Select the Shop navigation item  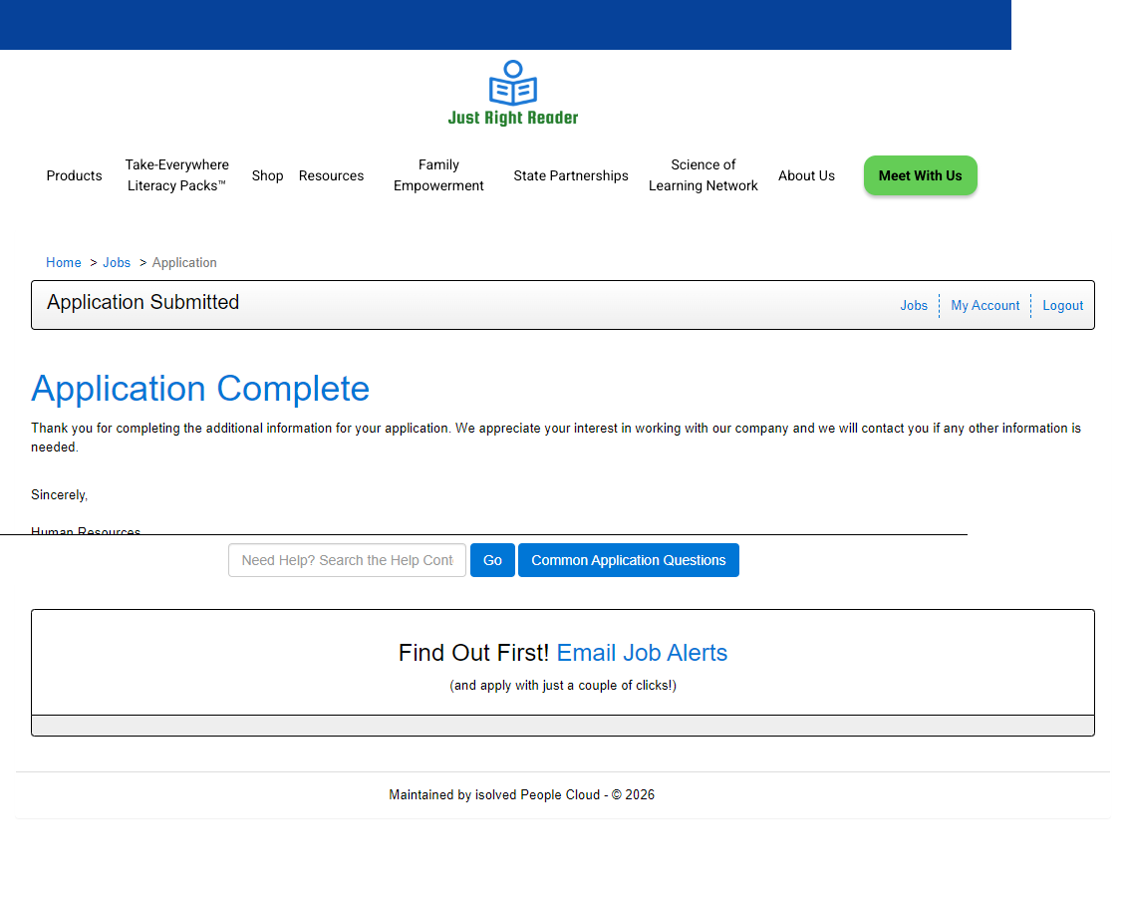[267, 175]
